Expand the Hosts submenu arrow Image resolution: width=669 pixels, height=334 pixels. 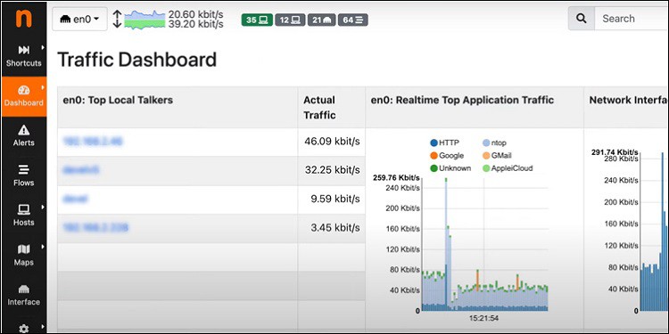(x=43, y=207)
